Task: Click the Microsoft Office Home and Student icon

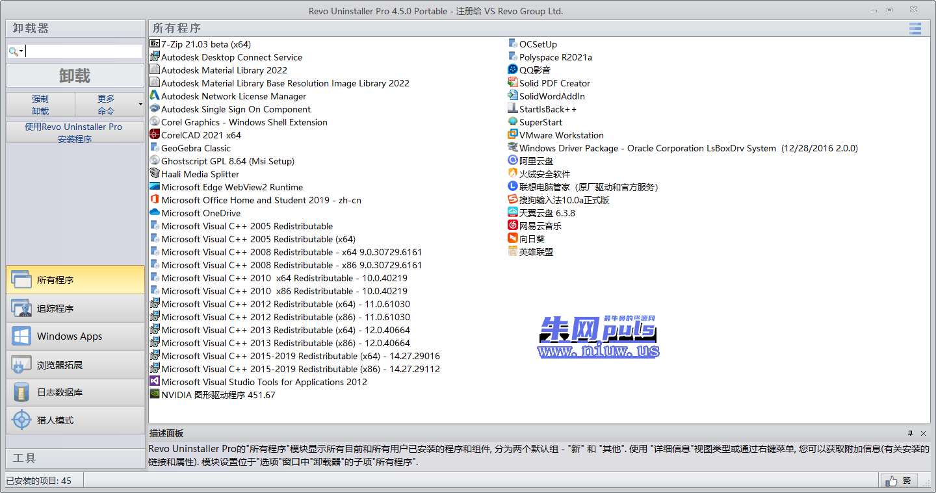Action: 155,199
